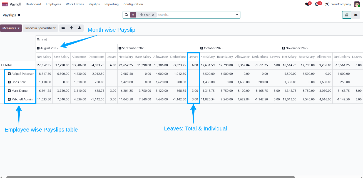Click November total 16,514.75 cell
The height and width of the screenshot is (178, 363).
289,65
